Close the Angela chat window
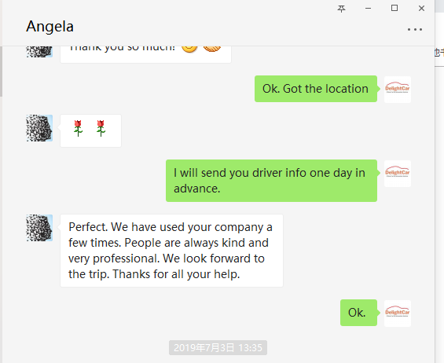The width and height of the screenshot is (444, 363). [x=421, y=9]
